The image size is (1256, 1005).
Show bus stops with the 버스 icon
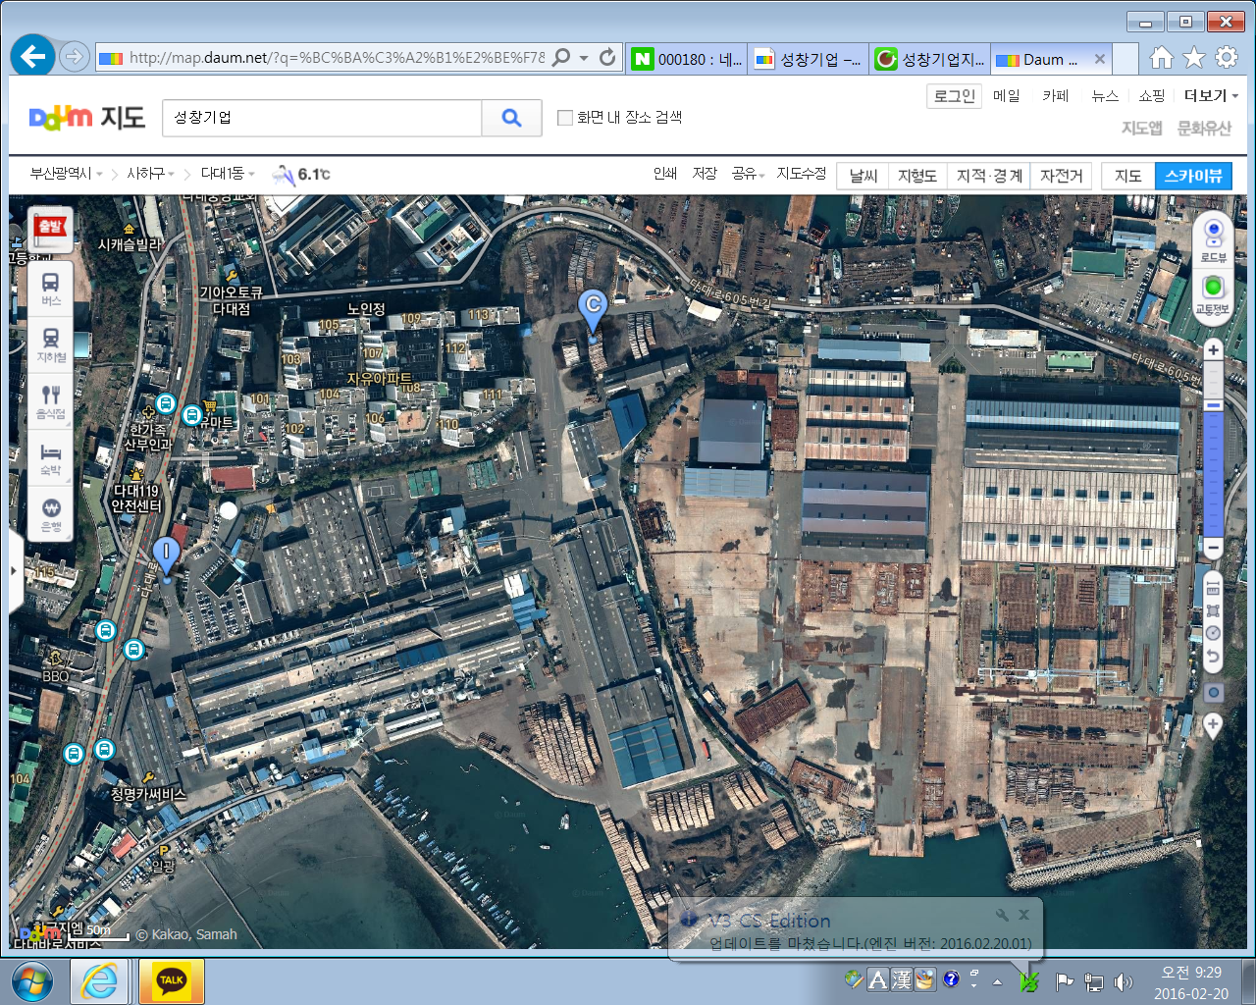[x=51, y=289]
